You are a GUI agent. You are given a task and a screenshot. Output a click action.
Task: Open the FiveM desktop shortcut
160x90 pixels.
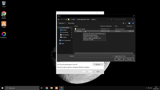point(4,24)
